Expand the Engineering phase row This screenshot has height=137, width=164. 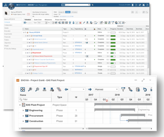(23, 110)
